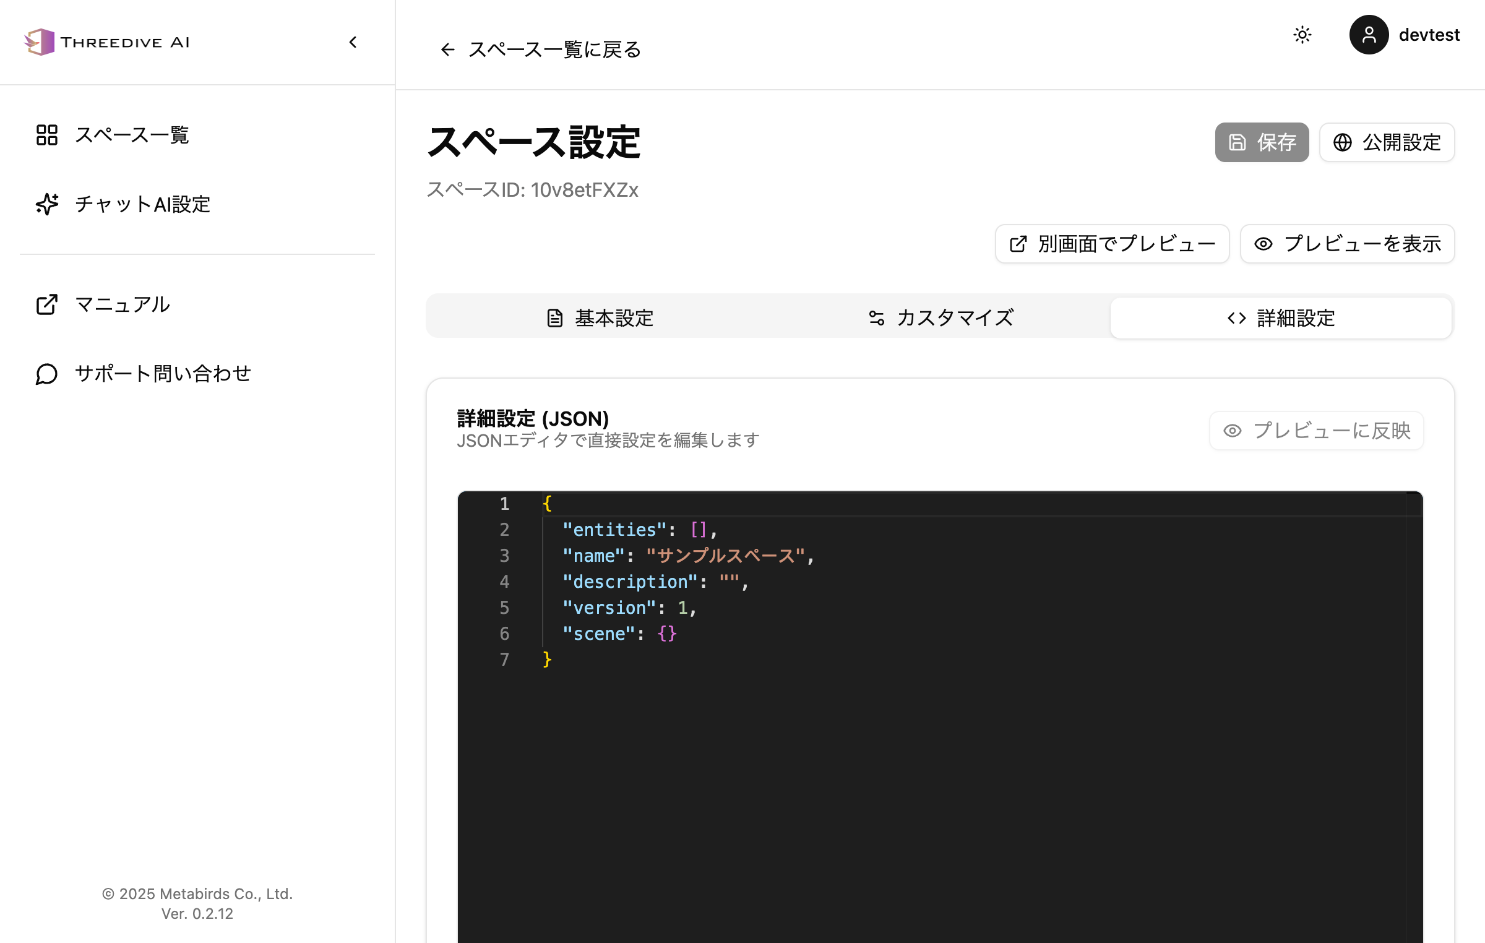Toggle the light/dark theme sun icon
The width and height of the screenshot is (1485, 943).
1302,35
